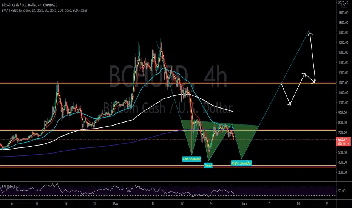Click the 1600.00 price axis label
Viewport: 352px width, 208px height.
[x=343, y=43]
